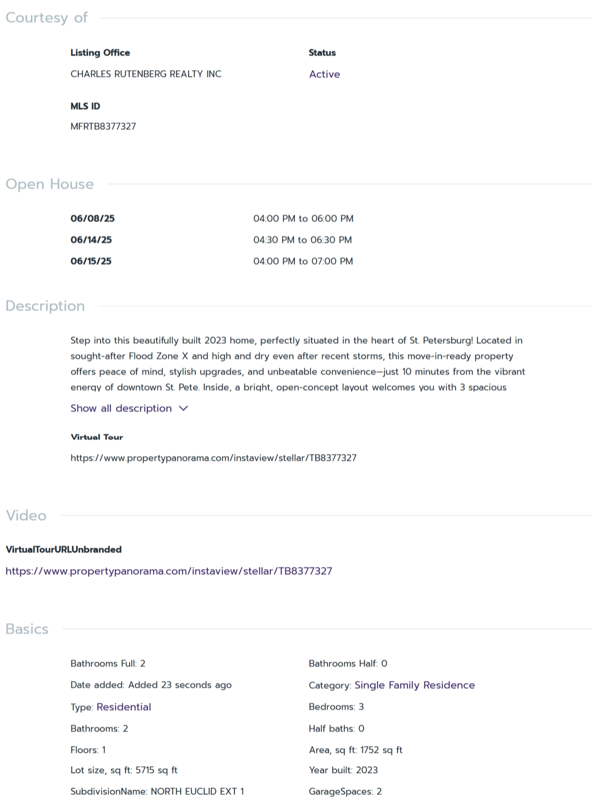Expand the full description via Show all description

pyautogui.click(x=121, y=409)
